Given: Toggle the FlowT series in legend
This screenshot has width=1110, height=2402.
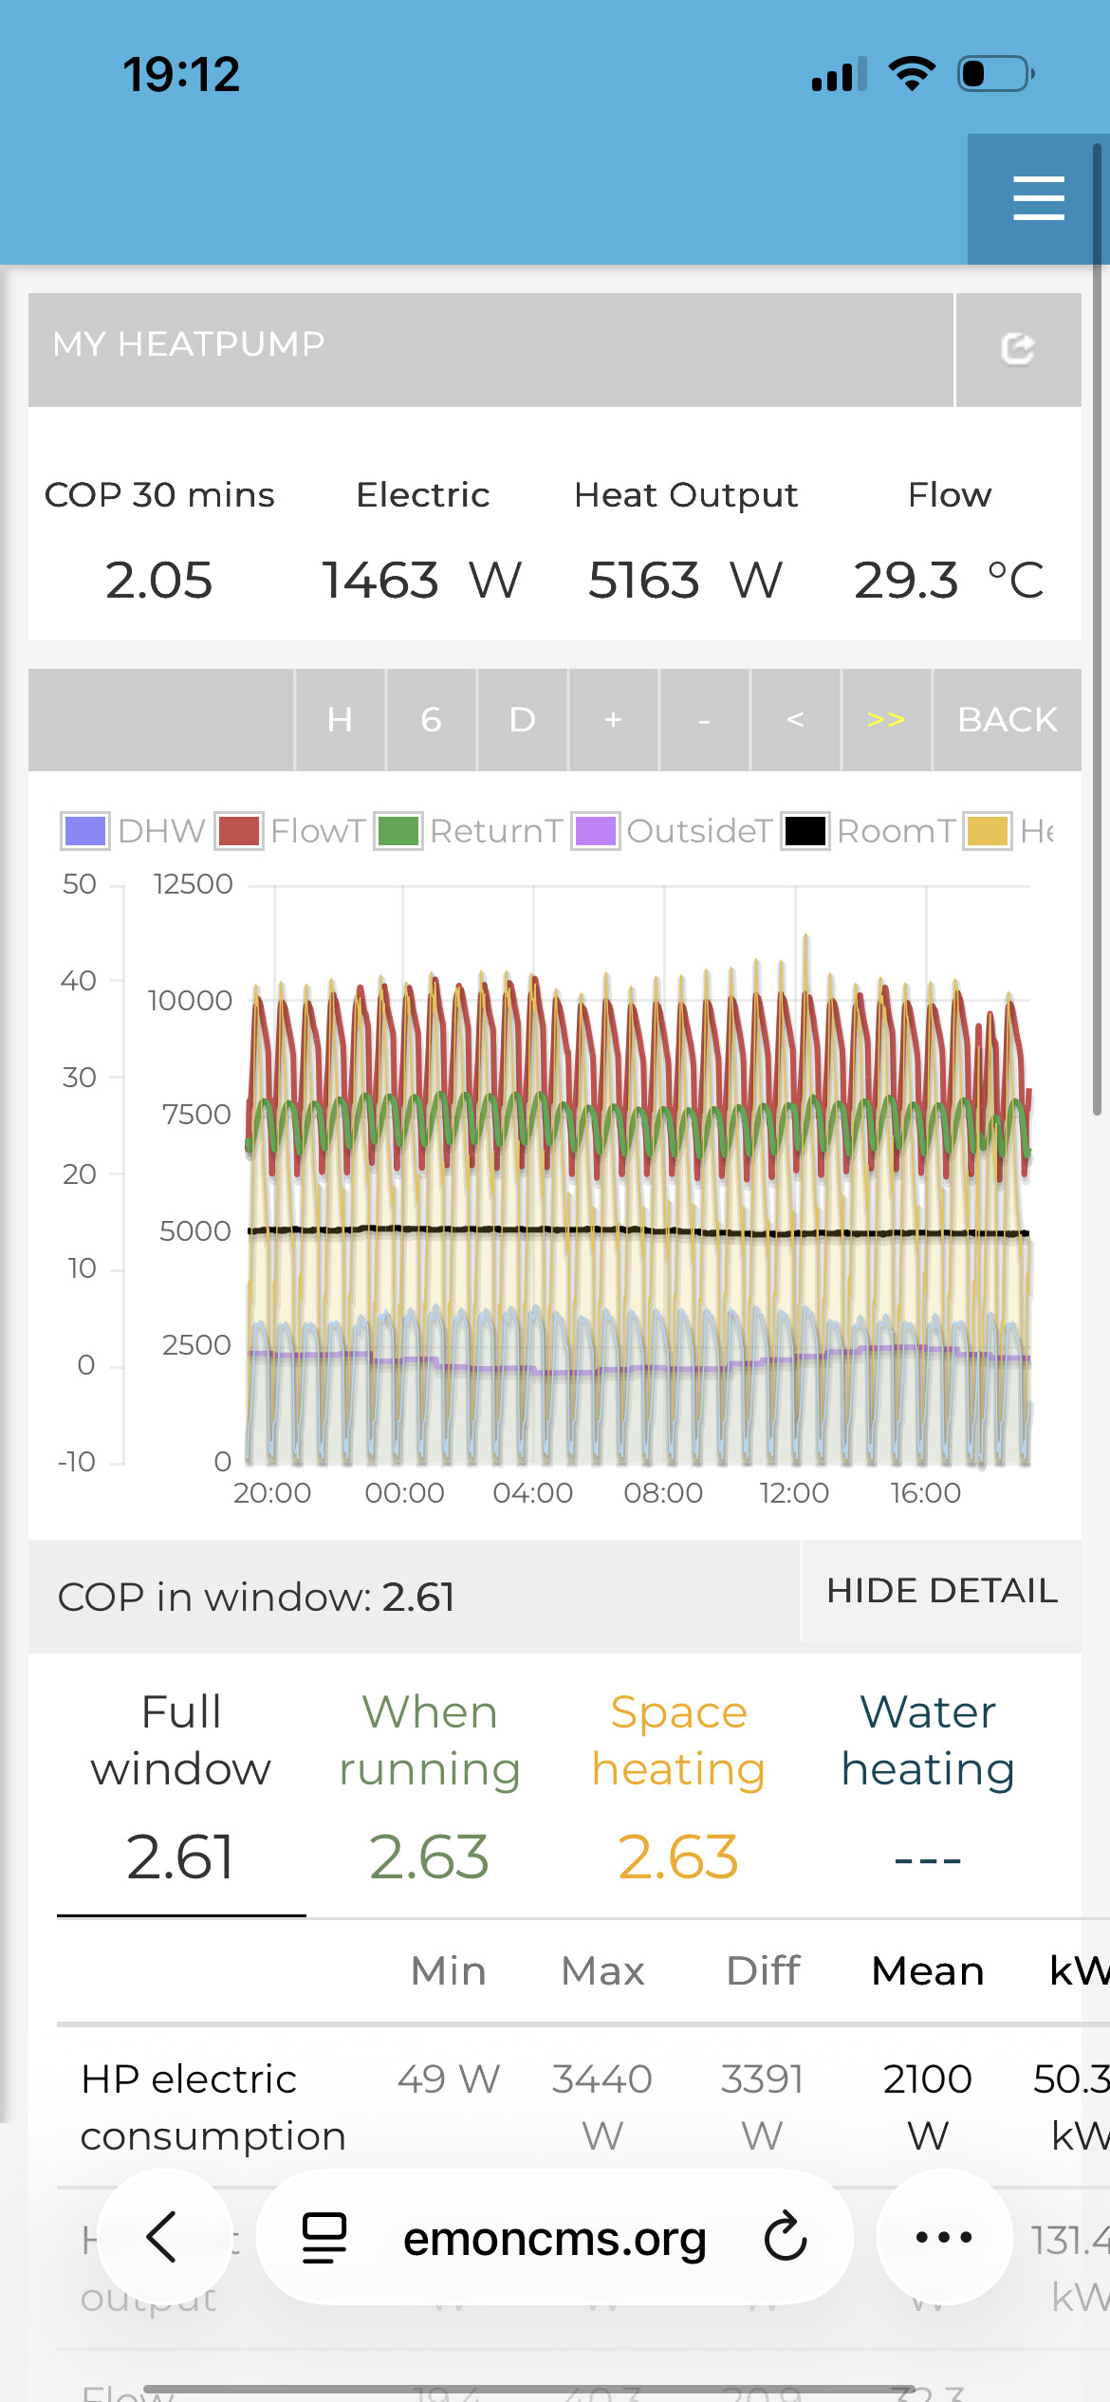Looking at the screenshot, I should click(x=290, y=831).
